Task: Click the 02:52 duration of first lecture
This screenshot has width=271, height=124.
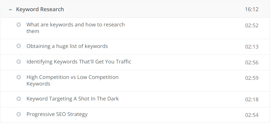Action: 252,26
